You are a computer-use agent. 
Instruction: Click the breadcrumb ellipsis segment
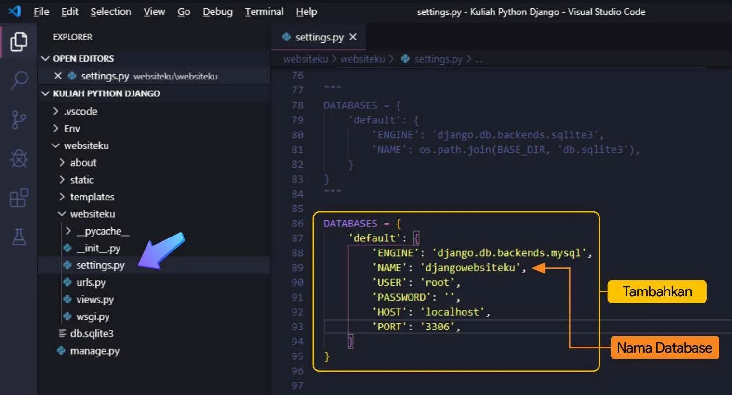point(479,60)
